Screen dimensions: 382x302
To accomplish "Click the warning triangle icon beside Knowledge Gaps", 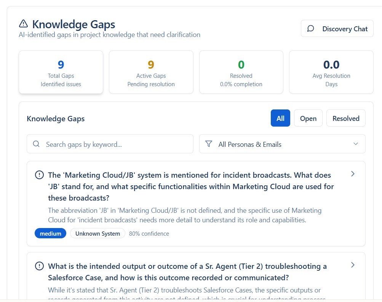I will coord(23,24).
